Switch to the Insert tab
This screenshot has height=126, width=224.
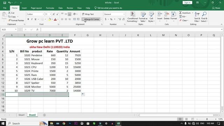pyautogui.click(x=24, y=8)
